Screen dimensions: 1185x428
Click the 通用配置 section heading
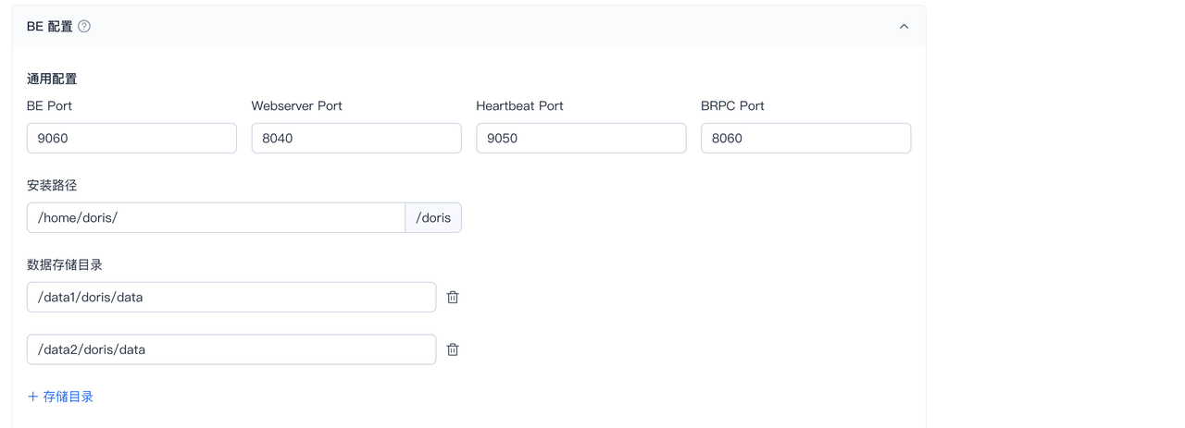click(x=52, y=79)
